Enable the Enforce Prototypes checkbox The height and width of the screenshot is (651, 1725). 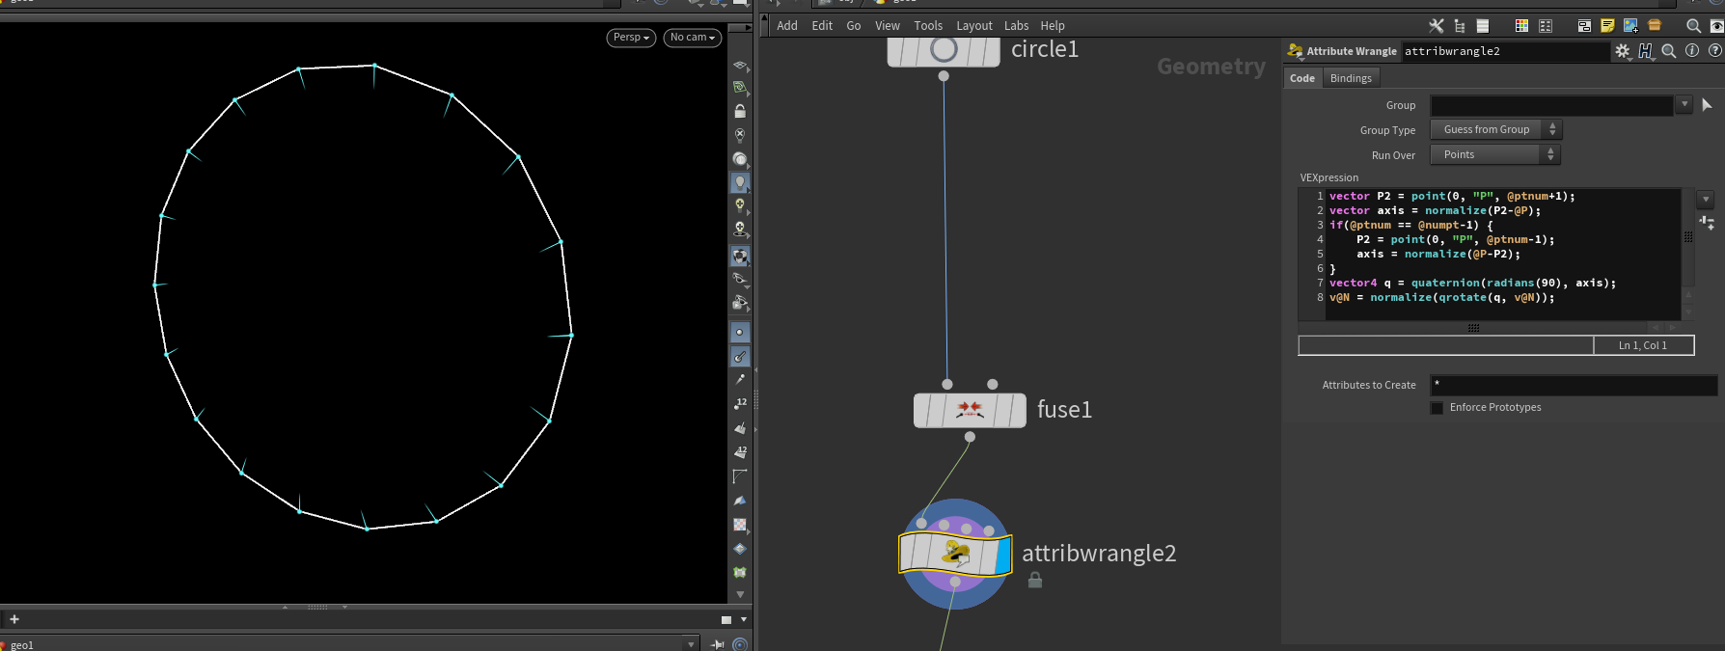pos(1437,408)
